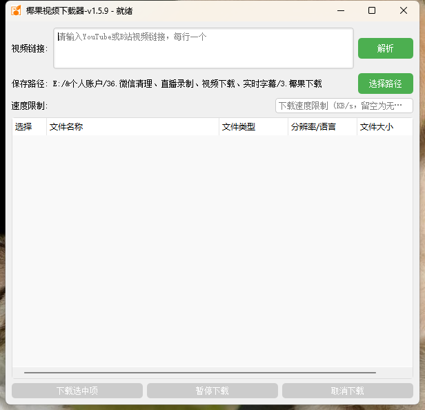Click the save path text after 保存路径
Image resolution: width=425 pixels, height=410 pixels.
tap(187, 84)
